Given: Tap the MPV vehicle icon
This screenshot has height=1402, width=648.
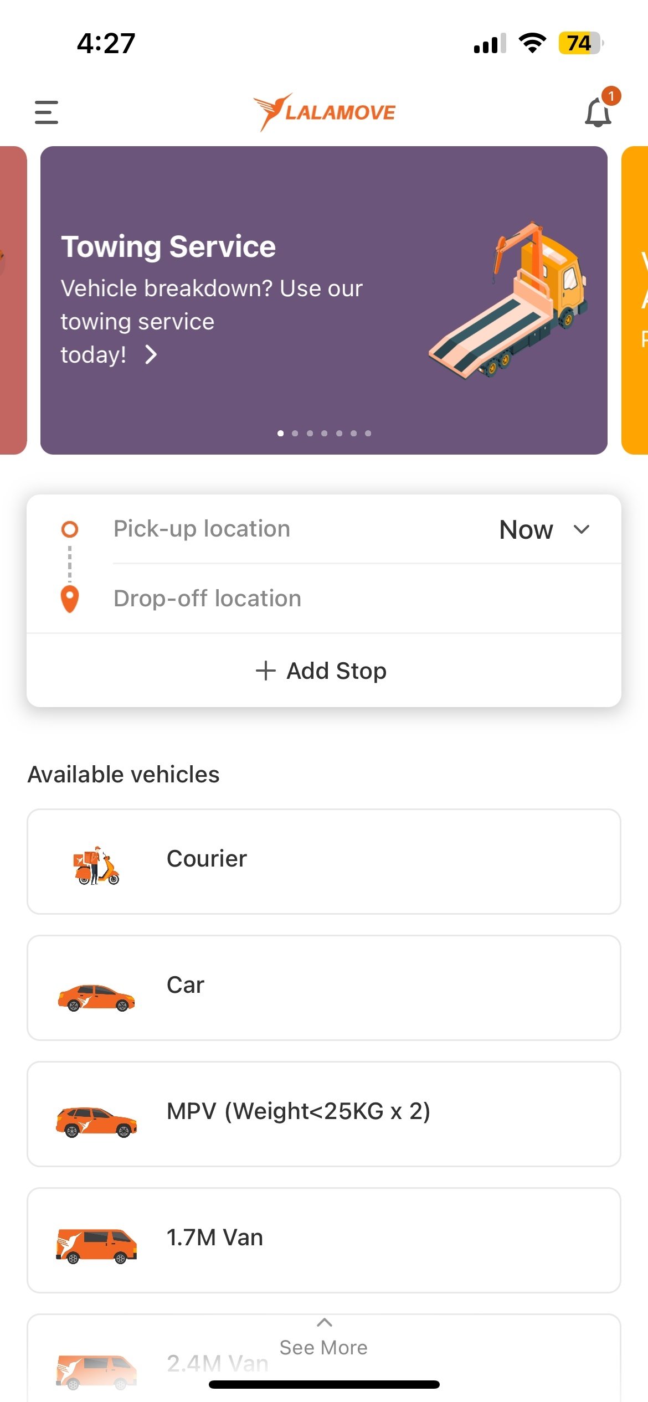Looking at the screenshot, I should point(96,1122).
